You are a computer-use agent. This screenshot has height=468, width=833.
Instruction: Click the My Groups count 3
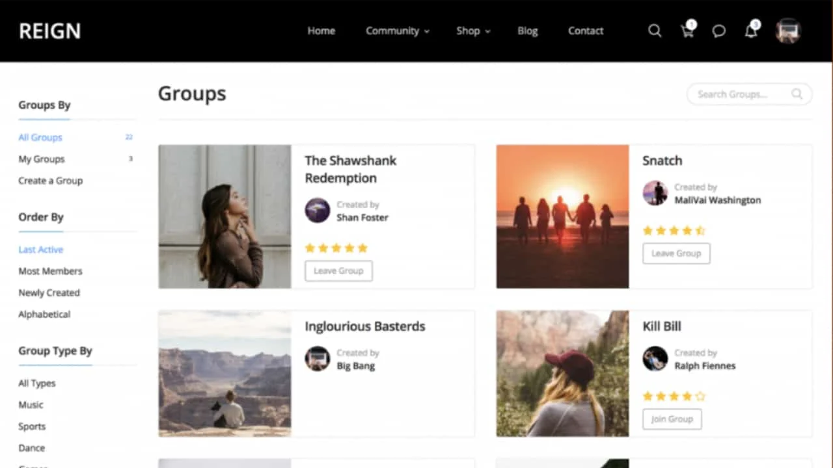[131, 159]
